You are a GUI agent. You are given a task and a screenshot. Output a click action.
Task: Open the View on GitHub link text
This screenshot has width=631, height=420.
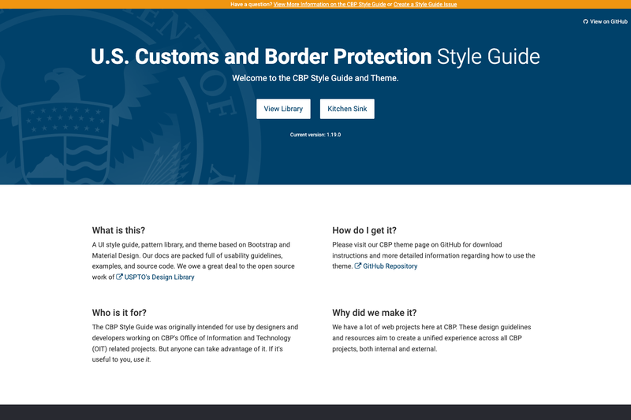click(x=608, y=22)
